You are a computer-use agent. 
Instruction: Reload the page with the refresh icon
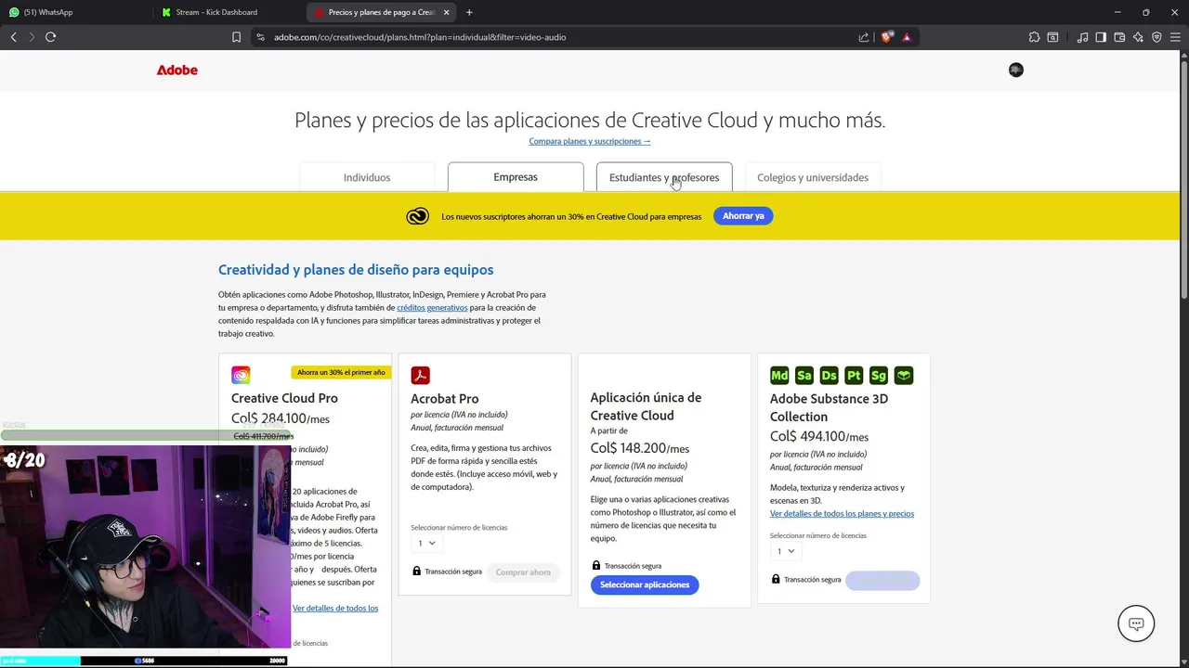50,37
